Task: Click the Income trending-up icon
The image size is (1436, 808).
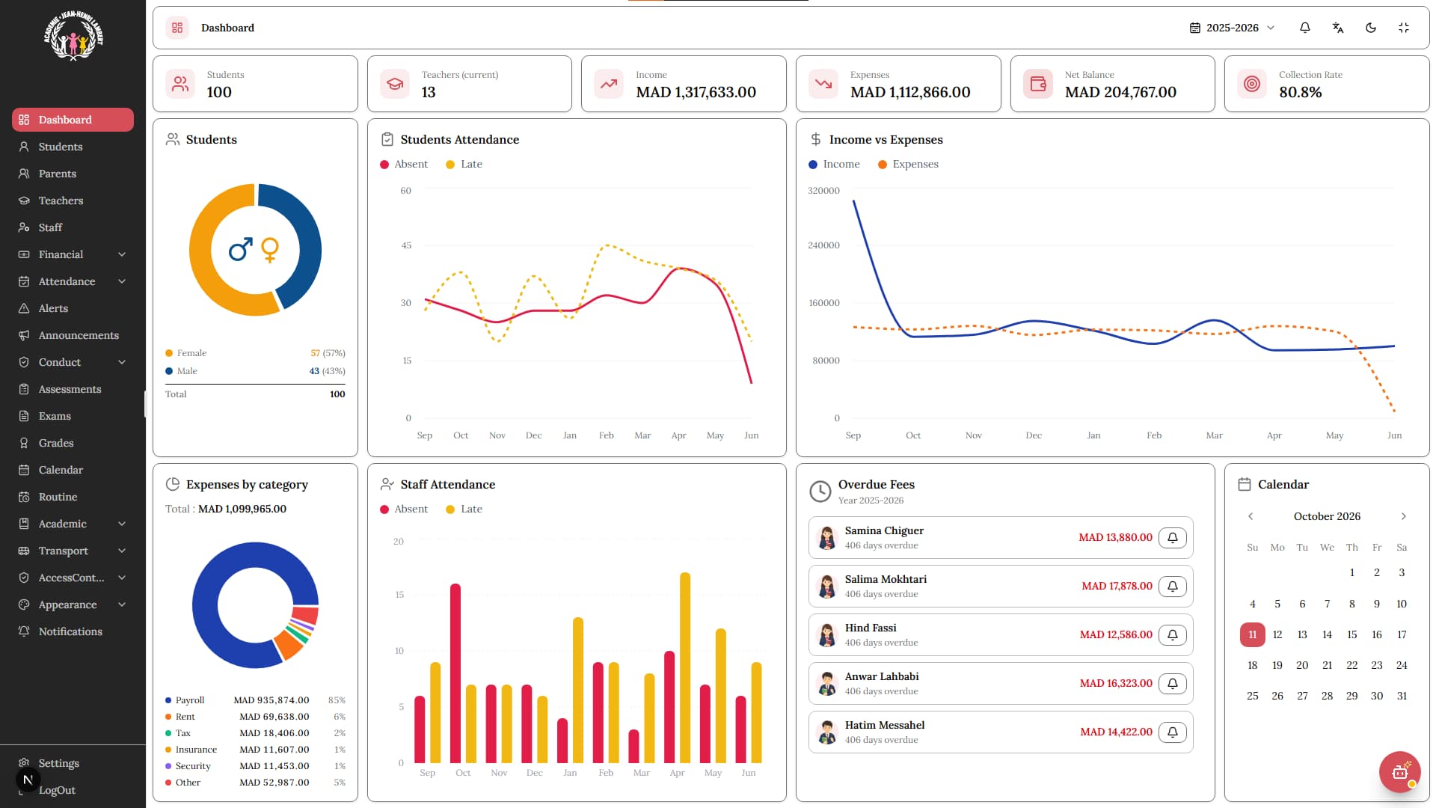Action: [609, 84]
